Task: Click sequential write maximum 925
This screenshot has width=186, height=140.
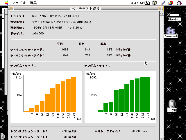Action: point(109,55)
